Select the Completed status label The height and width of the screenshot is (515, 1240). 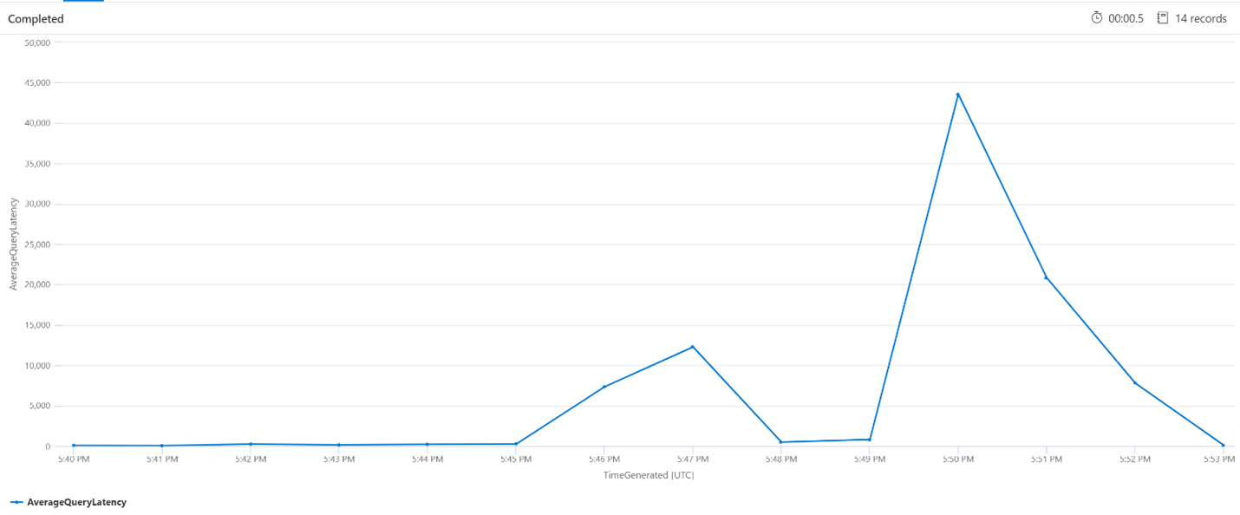pyautogui.click(x=35, y=17)
